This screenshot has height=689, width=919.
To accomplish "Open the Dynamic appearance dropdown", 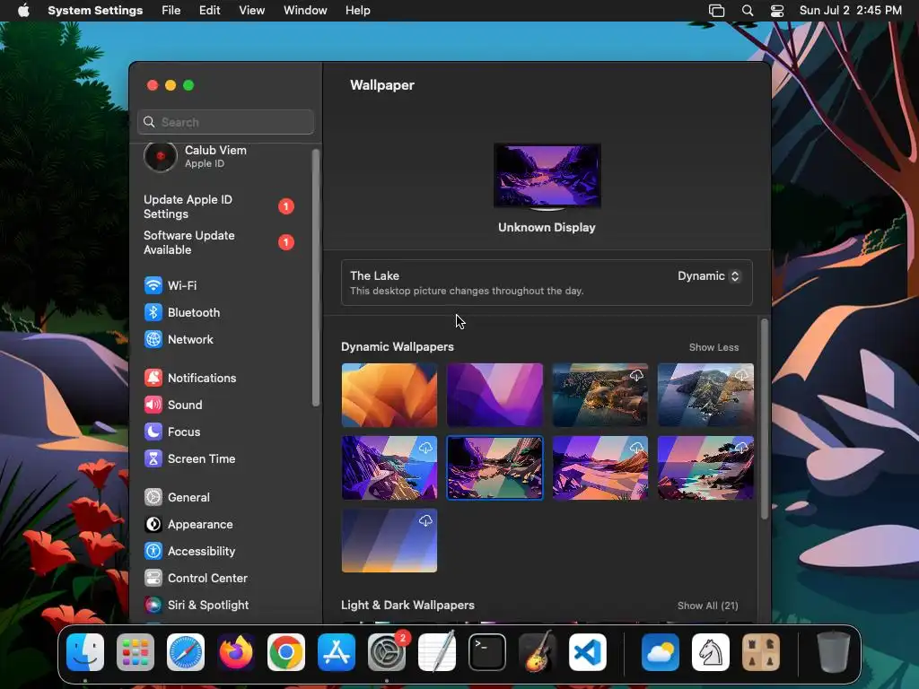I will click(709, 276).
